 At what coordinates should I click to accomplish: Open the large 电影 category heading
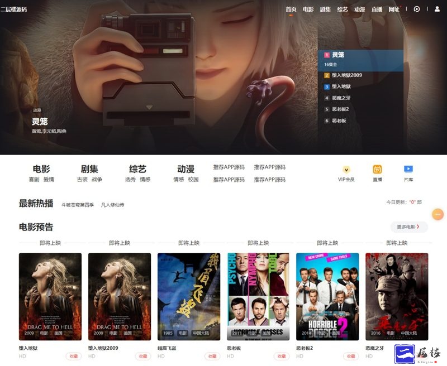[x=41, y=168]
